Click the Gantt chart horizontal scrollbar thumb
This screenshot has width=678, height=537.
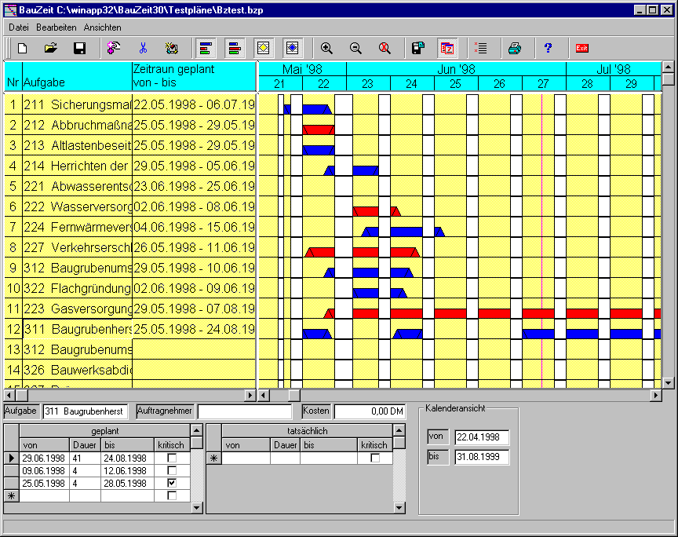tap(293, 396)
